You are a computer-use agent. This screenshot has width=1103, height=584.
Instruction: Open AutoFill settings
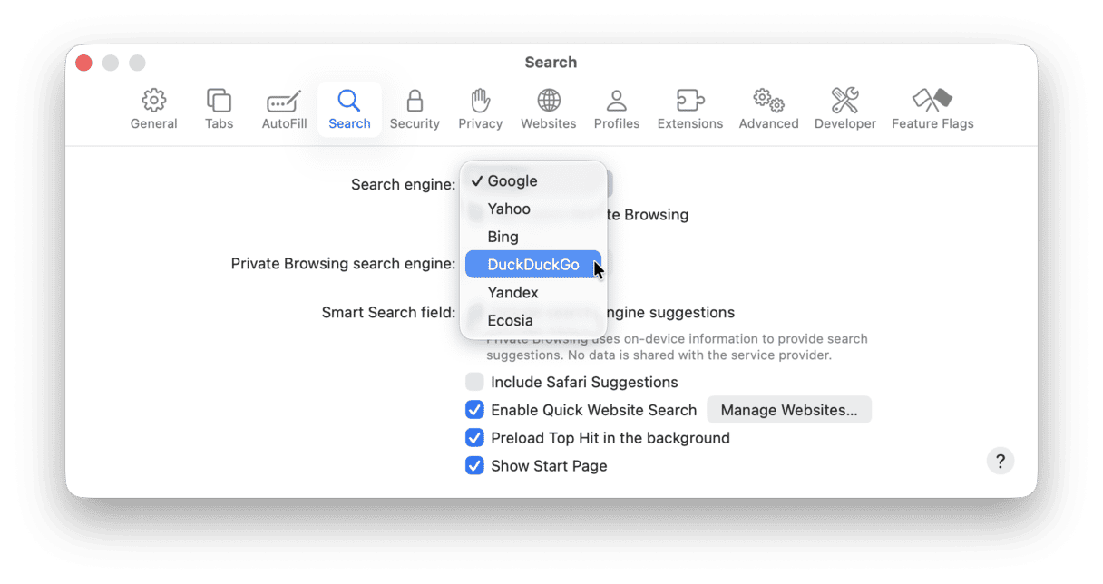(283, 107)
